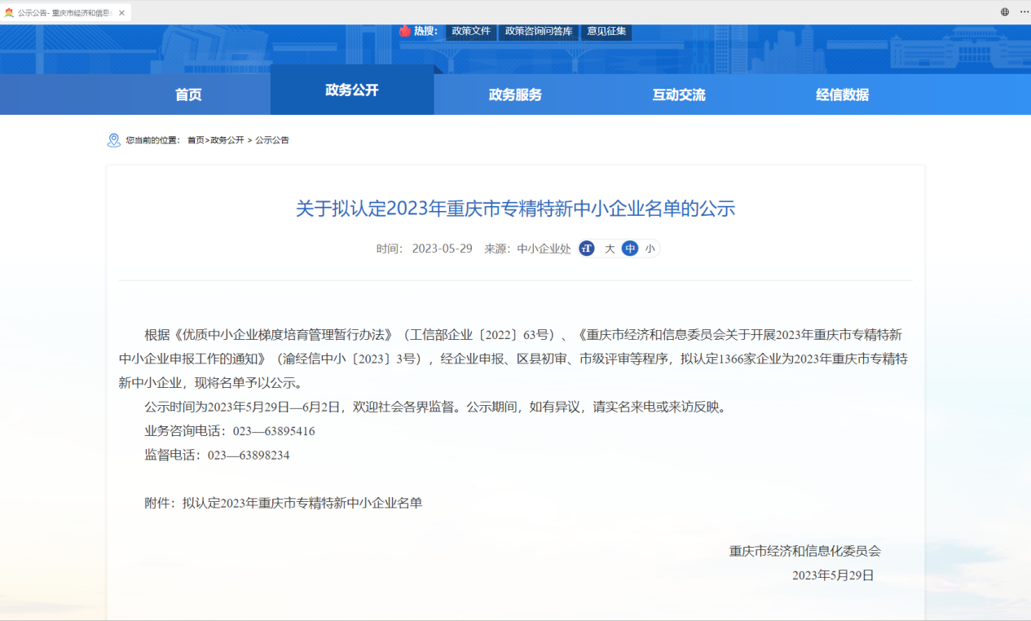Switch font size to small (小)

pos(650,249)
